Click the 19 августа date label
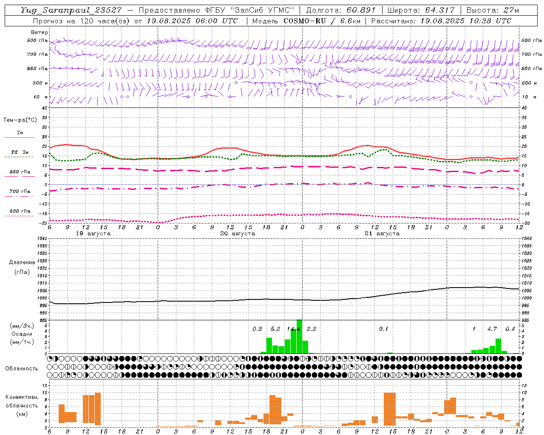Viewport: 544px width, 435px height. click(93, 234)
